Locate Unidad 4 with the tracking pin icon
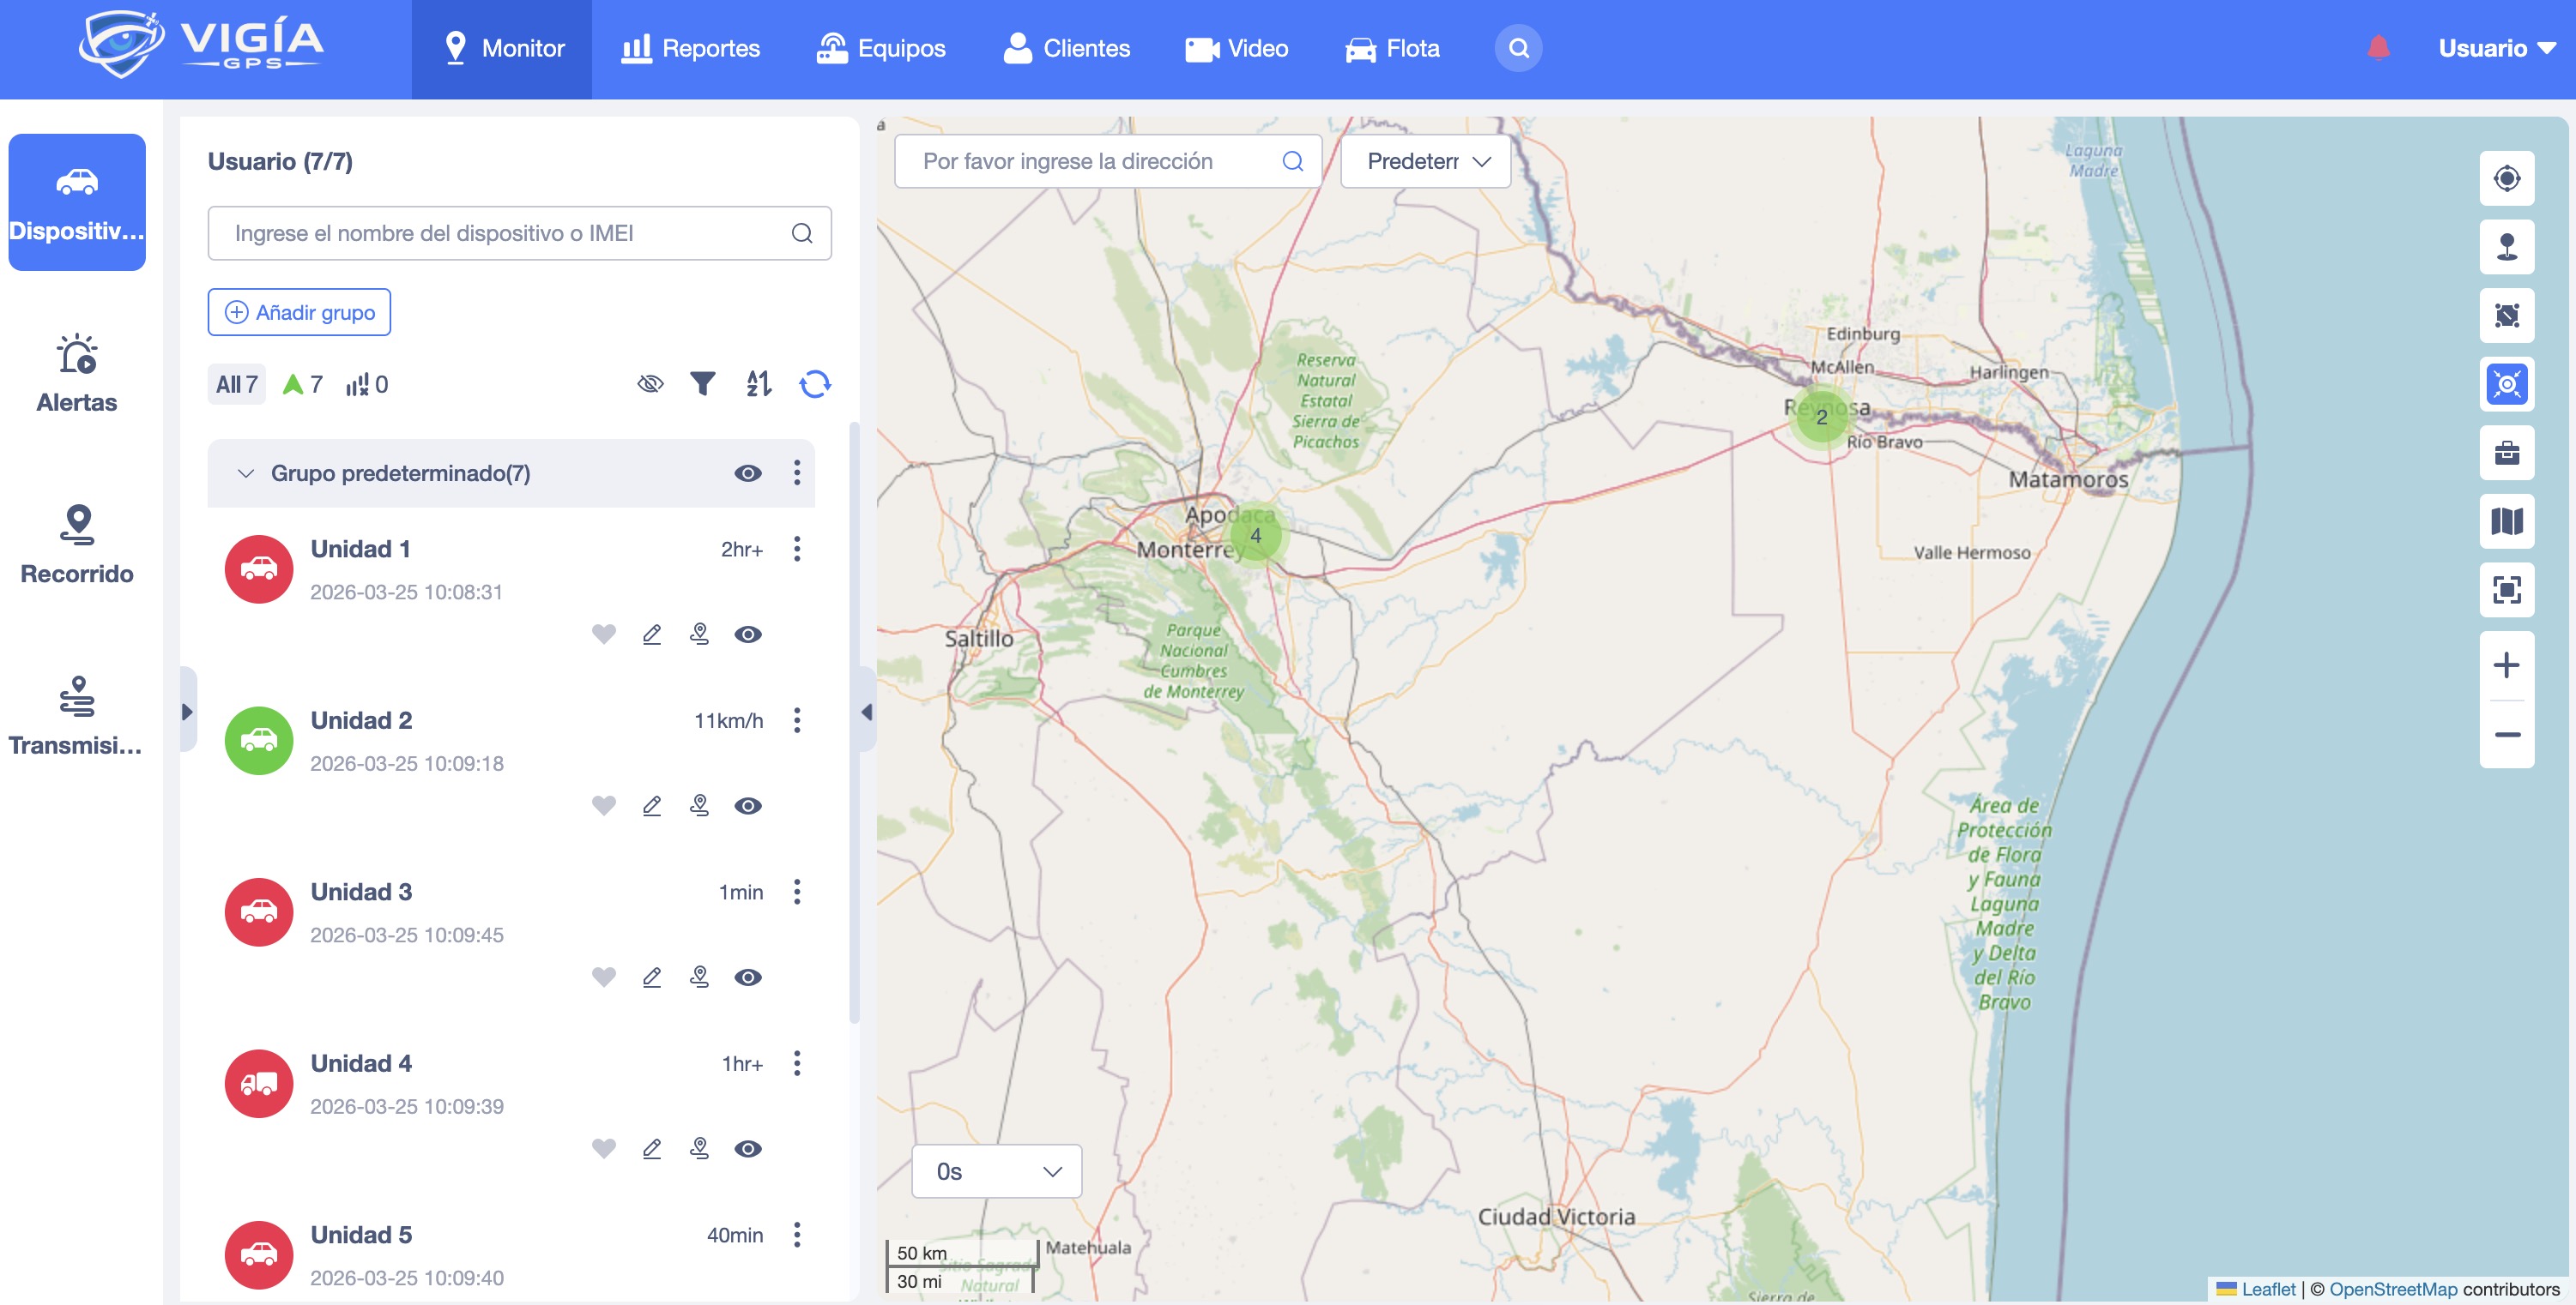This screenshot has width=2576, height=1305. [x=699, y=1148]
